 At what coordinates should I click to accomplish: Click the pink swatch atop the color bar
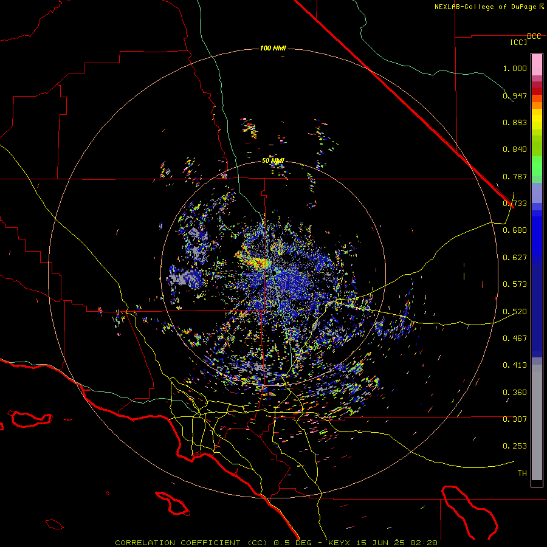point(537,64)
